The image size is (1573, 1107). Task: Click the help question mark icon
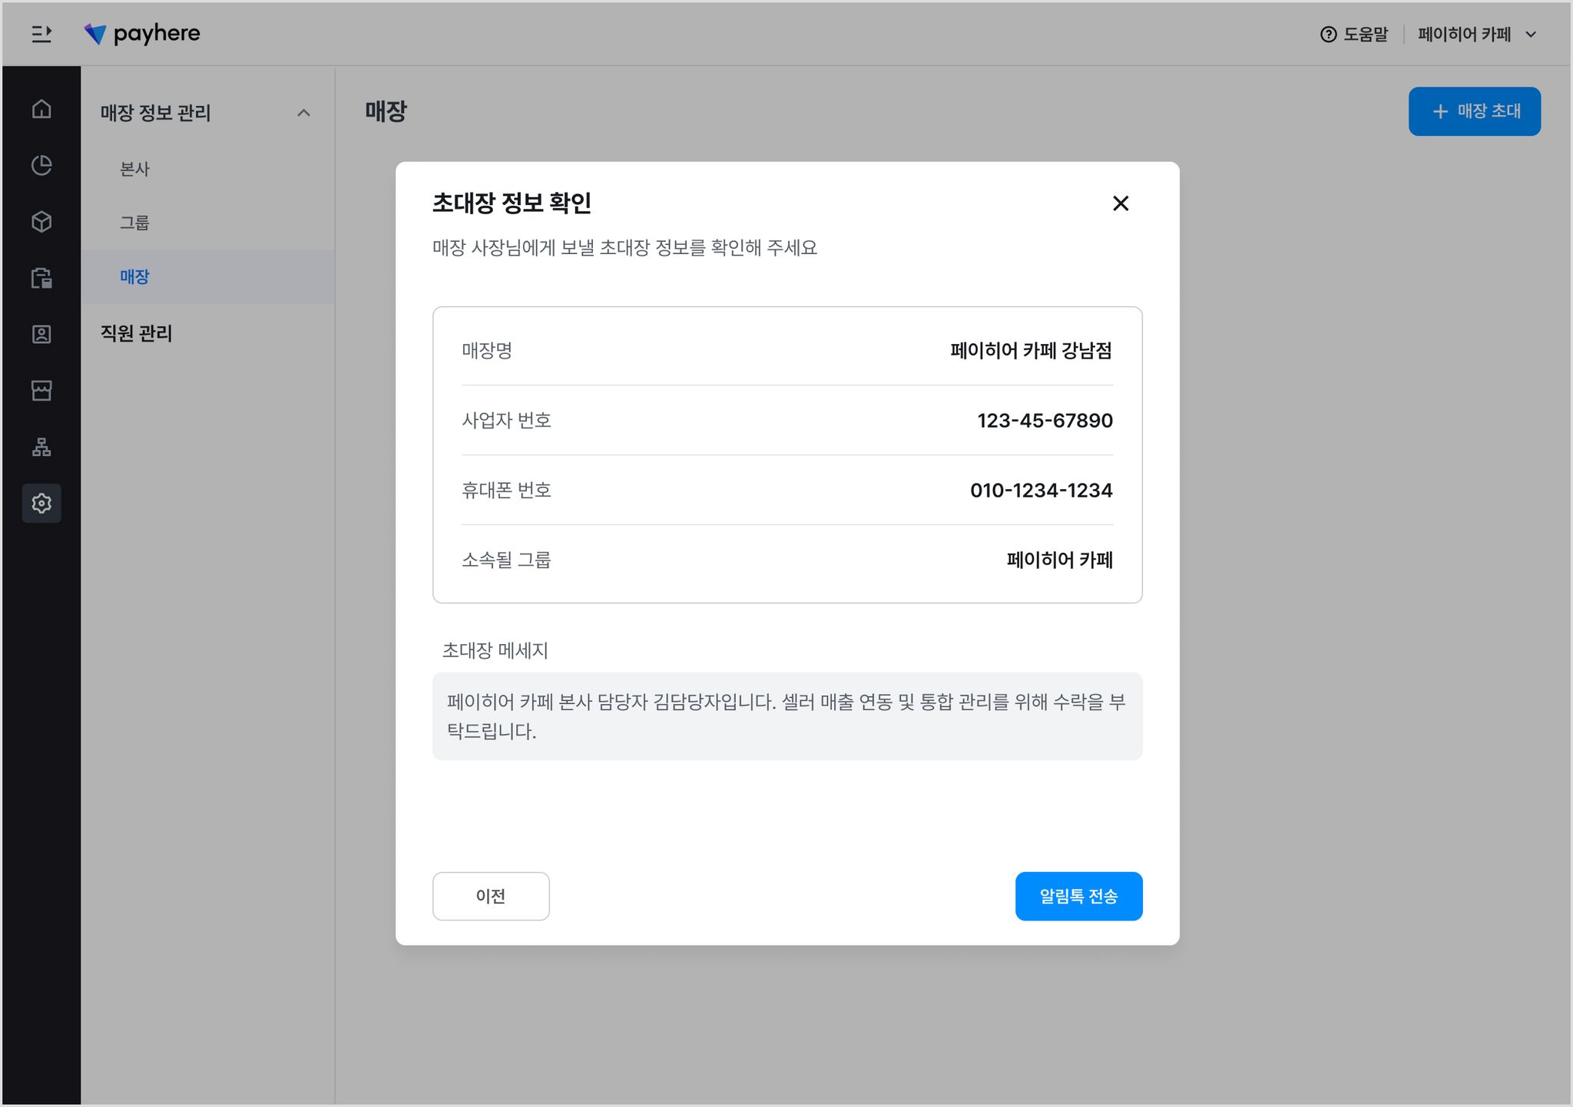(x=1328, y=35)
